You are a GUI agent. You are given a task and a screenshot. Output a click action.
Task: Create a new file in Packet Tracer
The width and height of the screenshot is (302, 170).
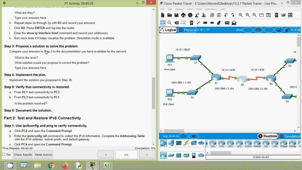coord(162,15)
